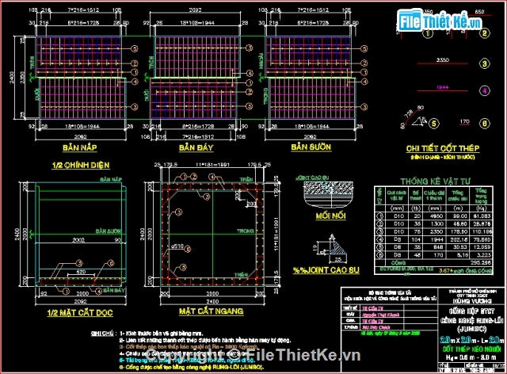
Task: Select the MẶT CẮT NGANG title
Action: click(212, 311)
